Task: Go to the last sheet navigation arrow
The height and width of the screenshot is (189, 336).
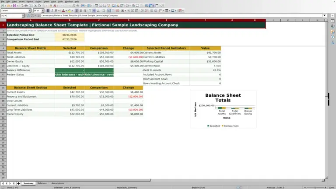Action: [x=14, y=183]
